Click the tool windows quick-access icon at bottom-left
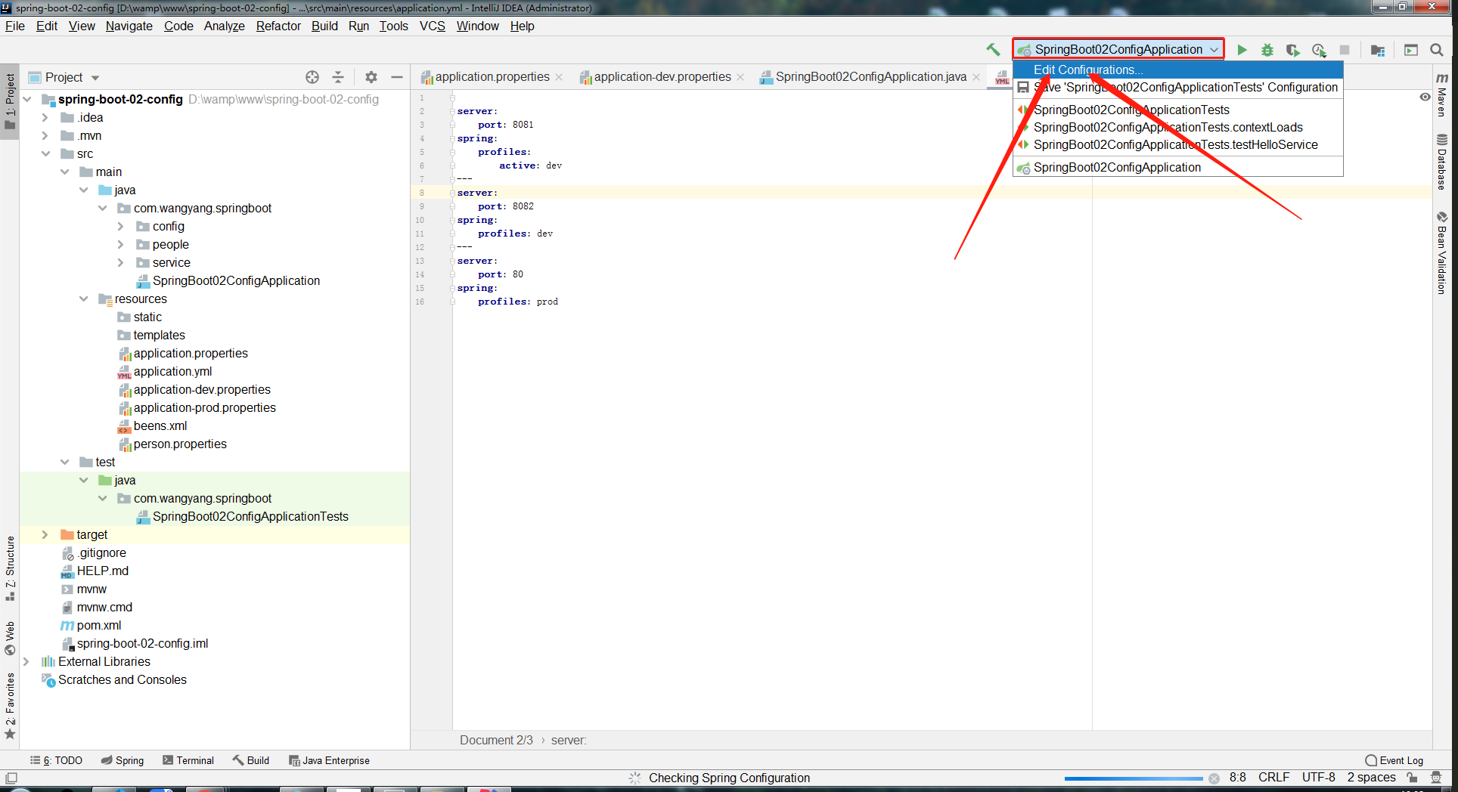This screenshot has width=1458, height=792. 11,778
